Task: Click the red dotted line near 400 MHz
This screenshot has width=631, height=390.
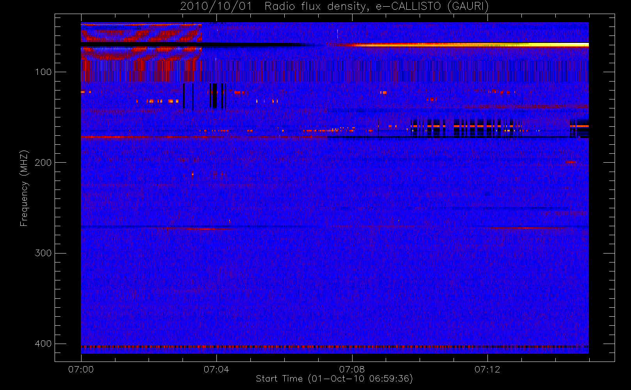Action: 335,346
